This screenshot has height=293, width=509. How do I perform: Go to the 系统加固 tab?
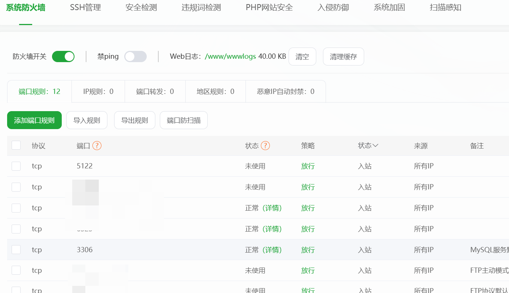(389, 7)
